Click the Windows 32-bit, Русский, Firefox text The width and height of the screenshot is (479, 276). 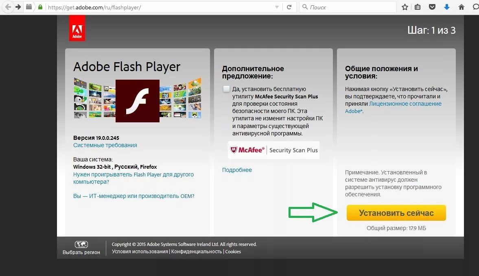[x=115, y=167]
